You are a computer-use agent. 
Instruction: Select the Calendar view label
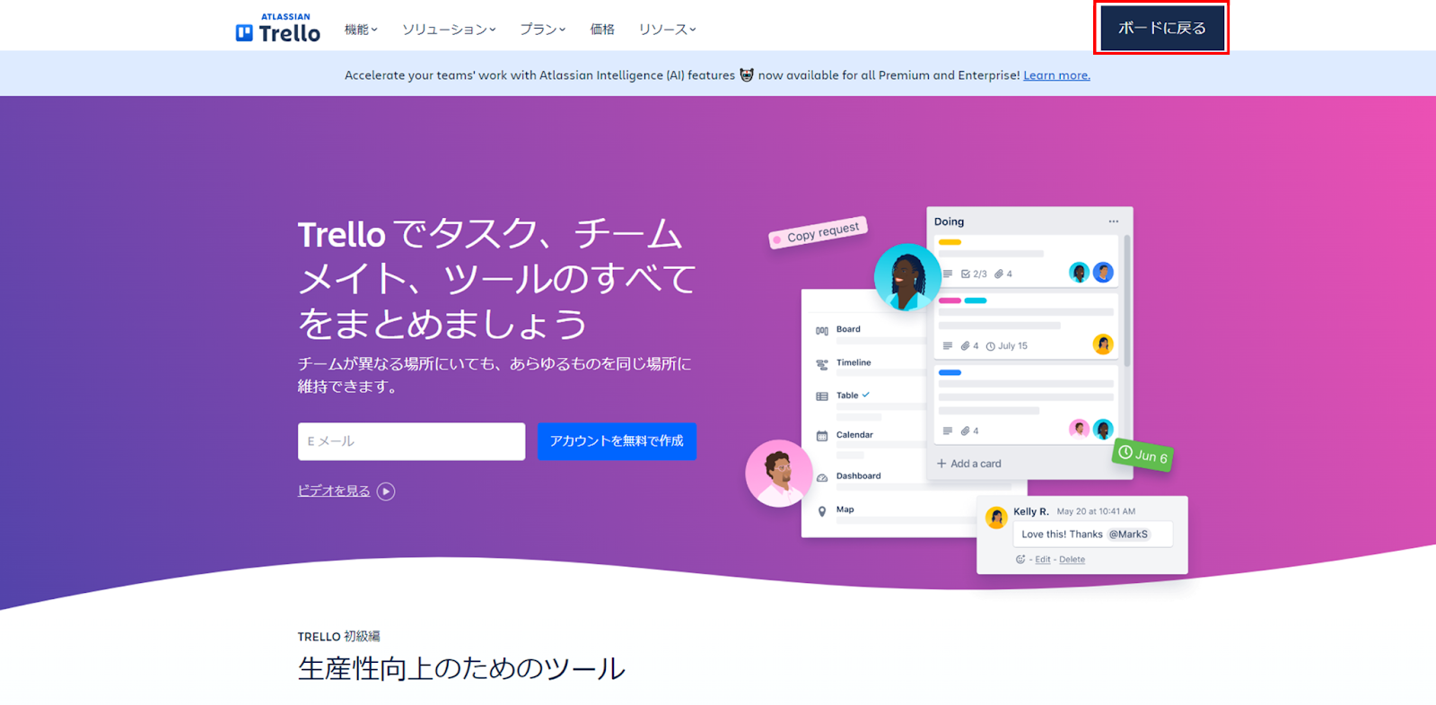[854, 435]
